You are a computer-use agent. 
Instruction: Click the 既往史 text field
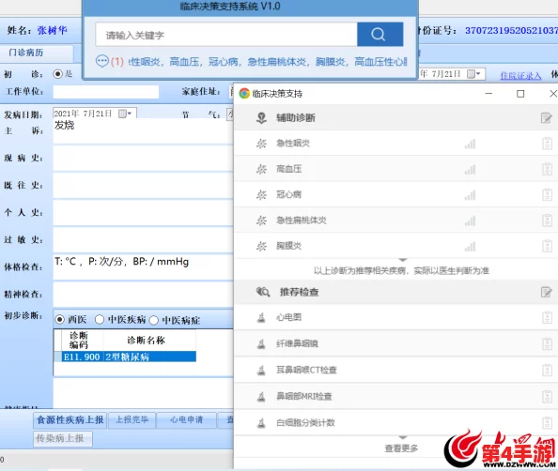coord(143,186)
